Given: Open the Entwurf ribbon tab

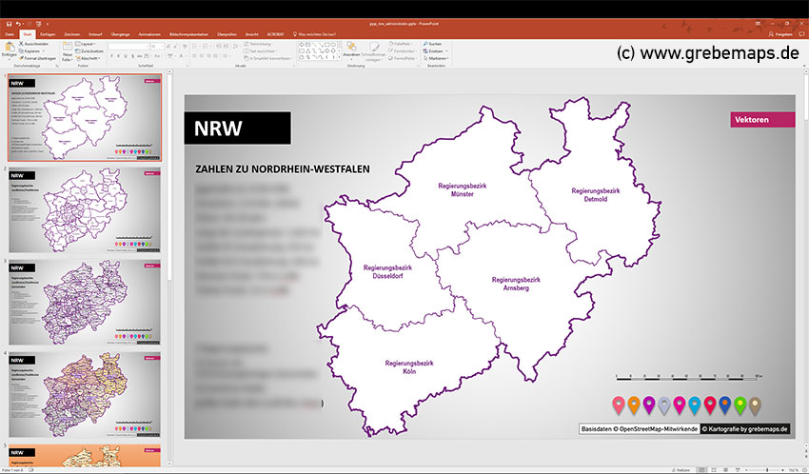Looking at the screenshot, I should (94, 33).
